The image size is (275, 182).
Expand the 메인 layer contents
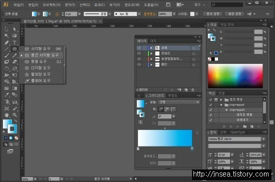click(x=151, y=64)
